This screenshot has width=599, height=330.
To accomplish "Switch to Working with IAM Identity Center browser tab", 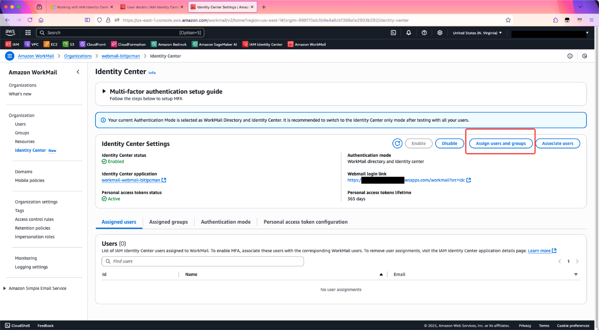I will 82,7.
